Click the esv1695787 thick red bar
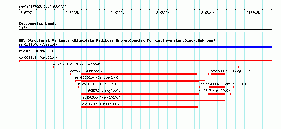 point(139,94)
